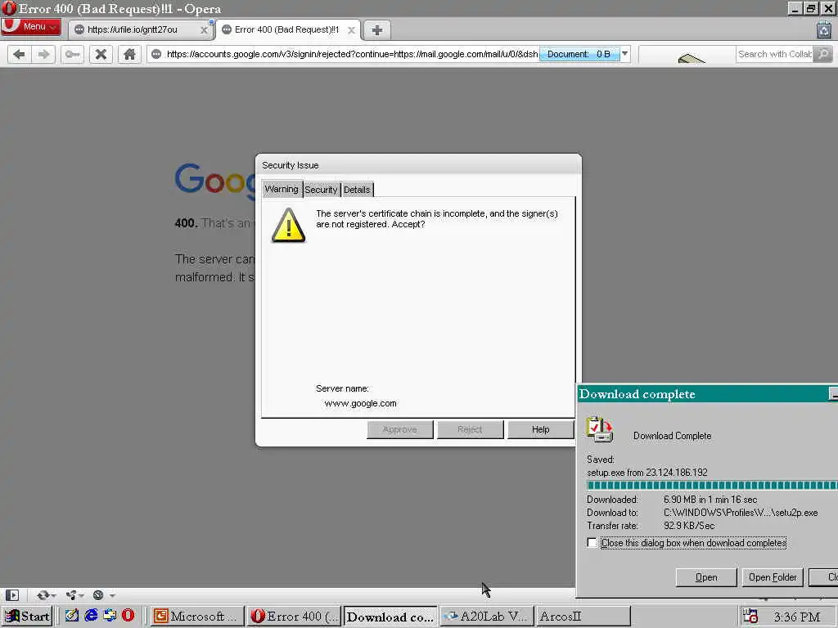Launch Opera from quick launch
838x628 pixels.
pos(128,616)
